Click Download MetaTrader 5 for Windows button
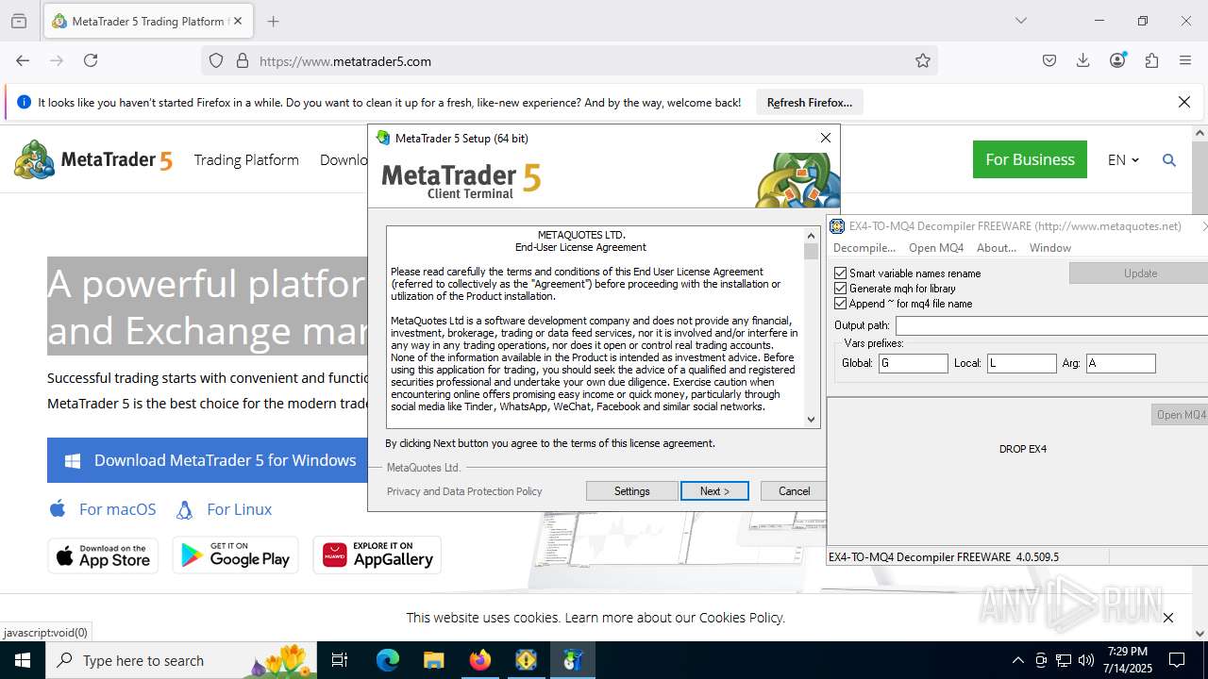 point(208,460)
